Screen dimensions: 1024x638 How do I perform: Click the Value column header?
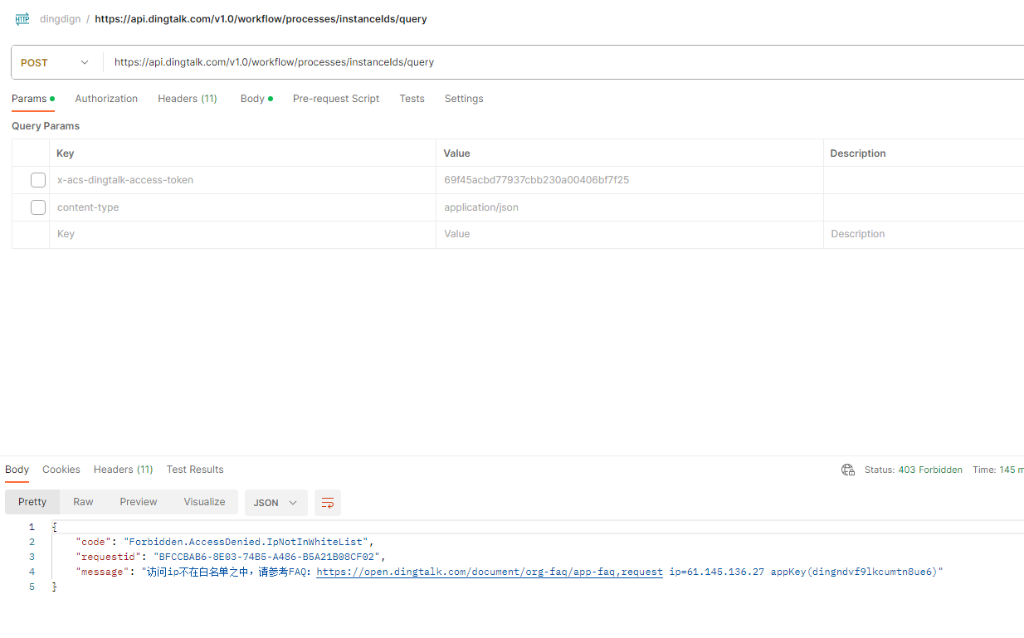(457, 153)
